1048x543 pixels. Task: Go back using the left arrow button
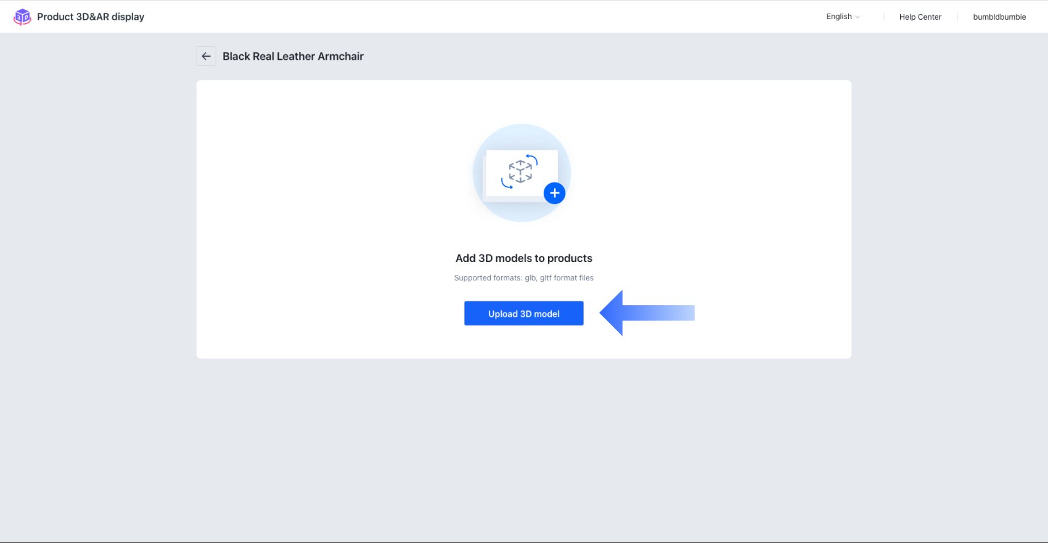coord(206,56)
